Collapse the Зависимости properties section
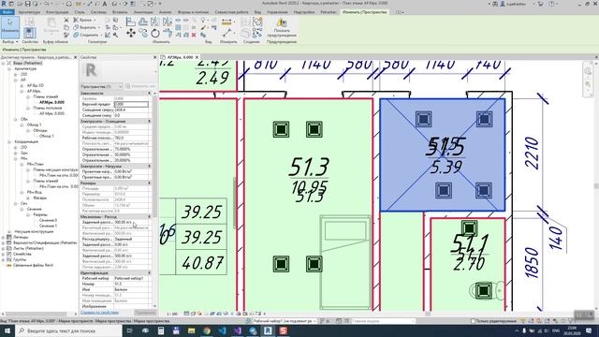The width and height of the screenshot is (599, 337). [x=150, y=94]
